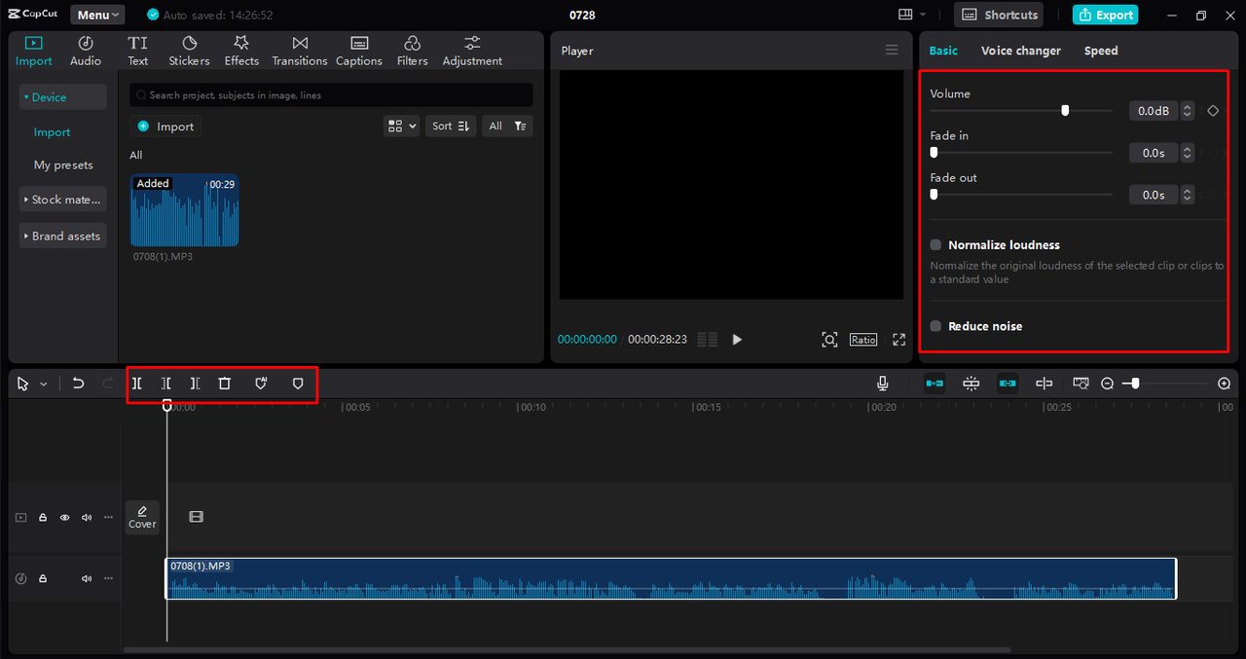
Task: Open the Audio media tab
Action: pos(86,51)
